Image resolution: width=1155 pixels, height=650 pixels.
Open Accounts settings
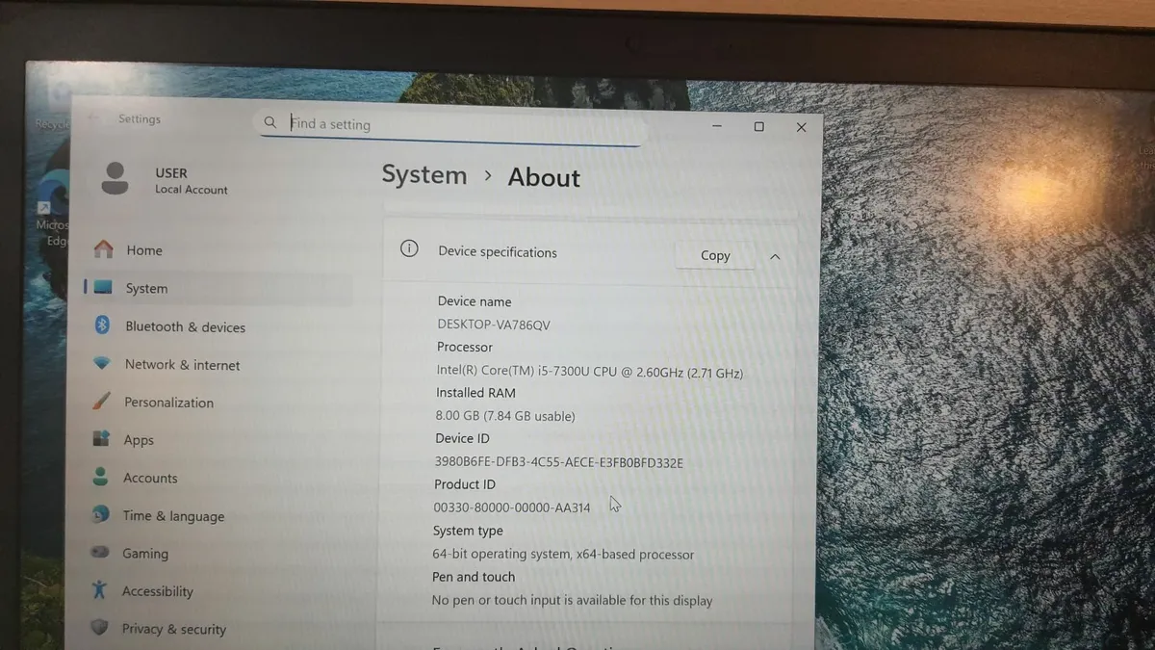(x=152, y=478)
